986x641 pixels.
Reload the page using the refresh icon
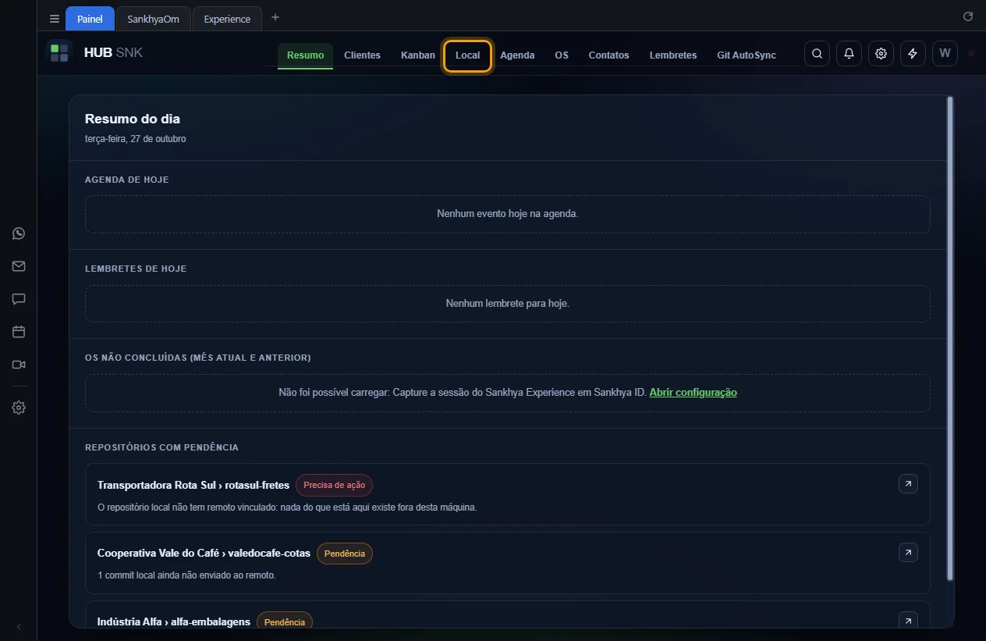pyautogui.click(x=968, y=16)
